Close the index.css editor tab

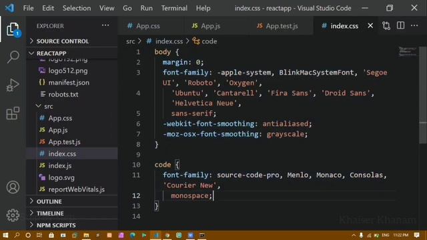pos(370,25)
